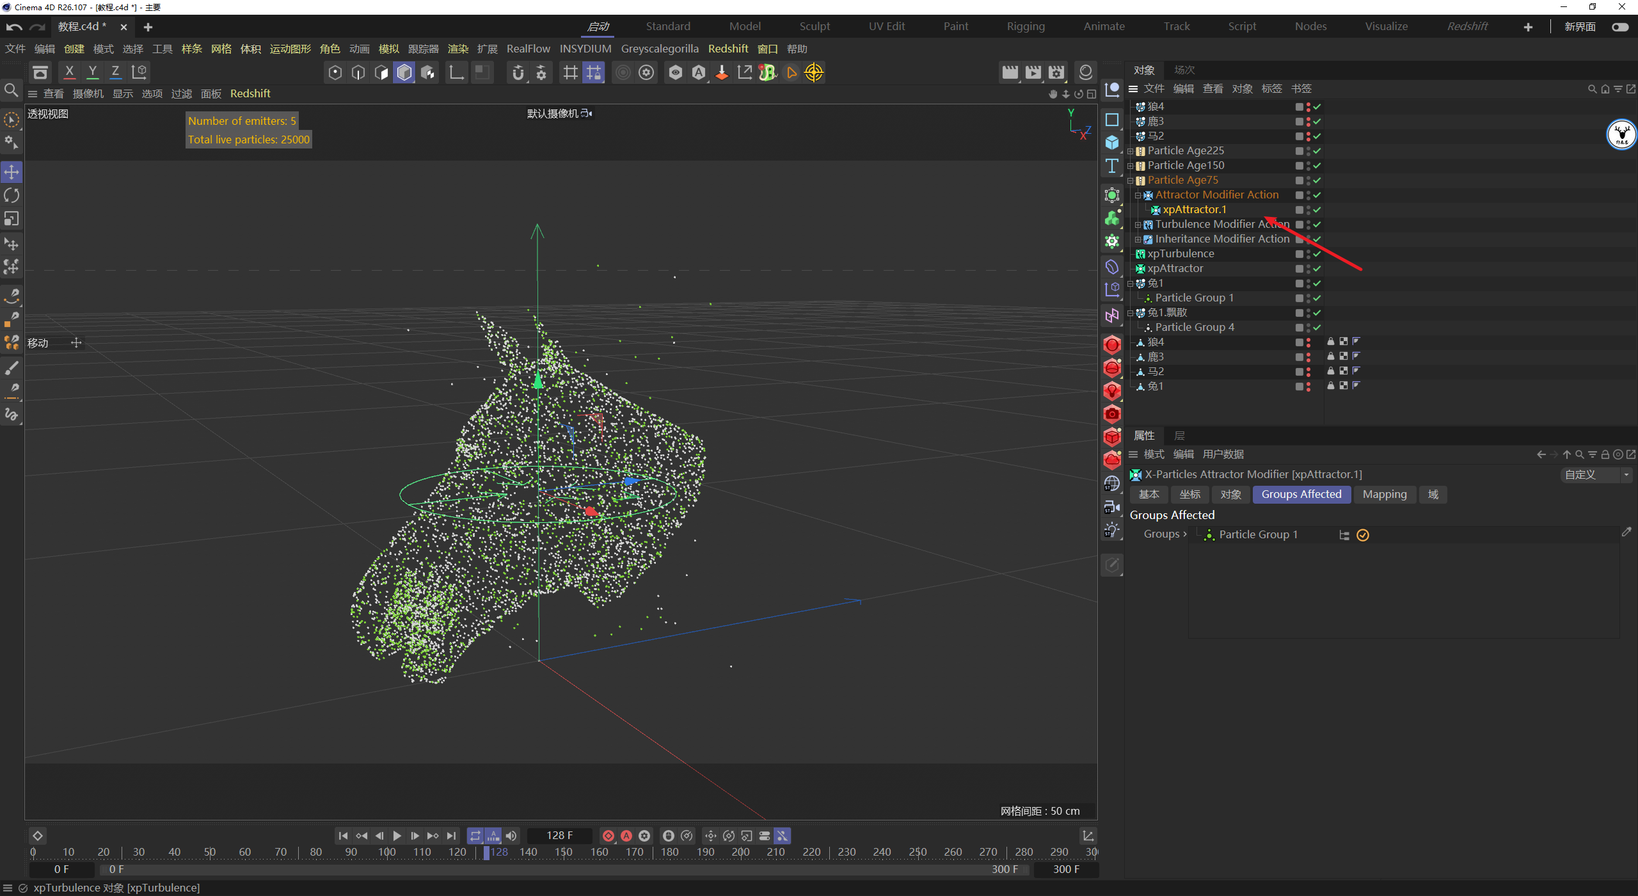Select the Move tool in left toolbar
Screen dimensions: 1638x896
[x=12, y=172]
